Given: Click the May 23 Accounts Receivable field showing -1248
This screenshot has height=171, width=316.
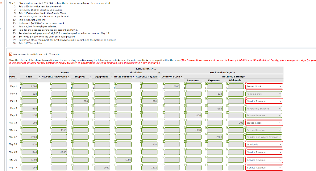Looking at the screenshot, I should (x=59, y=152).
